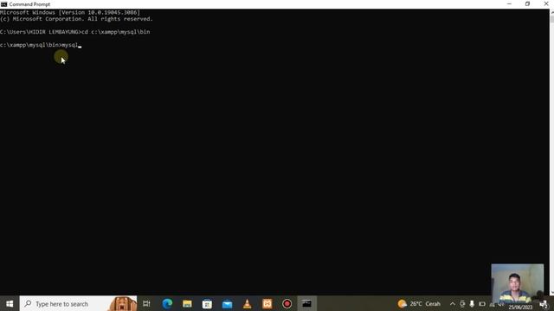The image size is (554, 311).
Task: Click the webcam overlay thumbnail
Action: pos(518,283)
